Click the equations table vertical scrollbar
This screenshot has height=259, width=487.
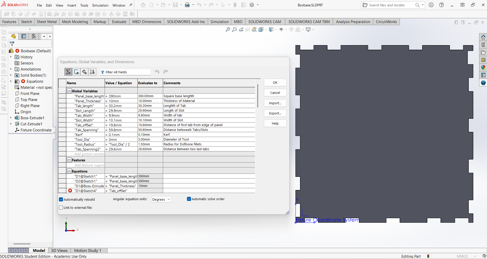coord(258,96)
